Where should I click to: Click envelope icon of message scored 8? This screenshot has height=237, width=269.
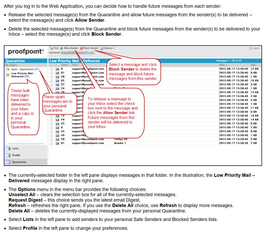click(57, 69)
